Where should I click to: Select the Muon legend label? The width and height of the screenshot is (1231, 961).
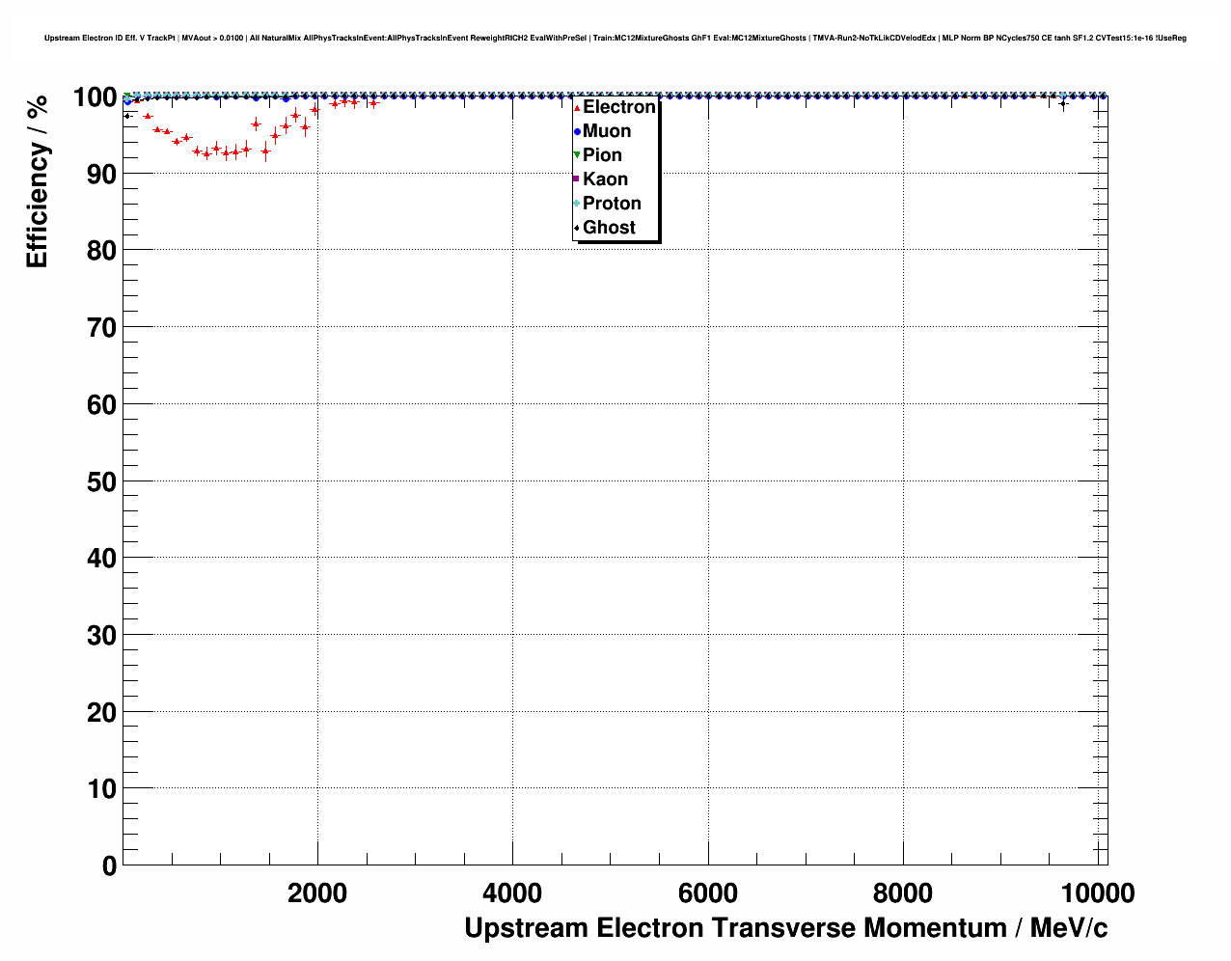tap(607, 131)
